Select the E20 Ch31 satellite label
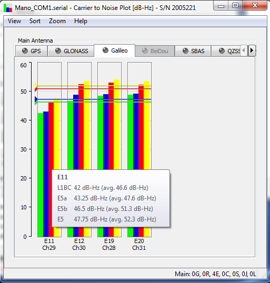The image size is (270, 283). [139, 244]
